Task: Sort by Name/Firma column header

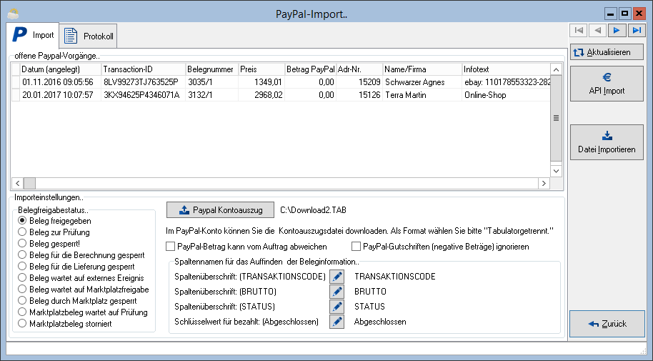Action: 422,69
